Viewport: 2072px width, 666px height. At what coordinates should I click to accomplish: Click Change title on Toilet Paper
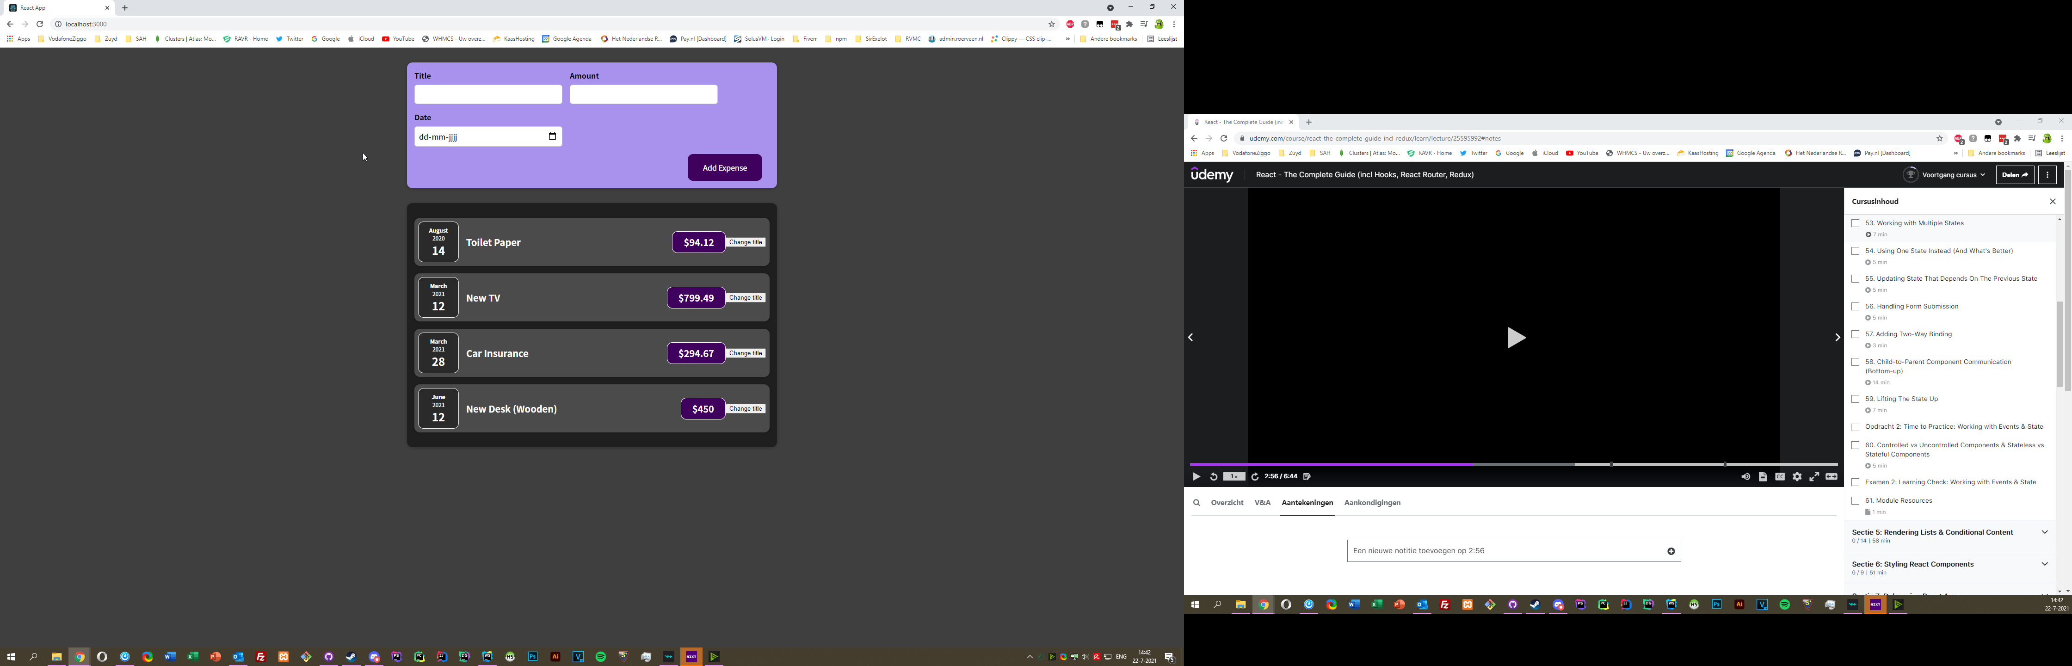tap(746, 242)
